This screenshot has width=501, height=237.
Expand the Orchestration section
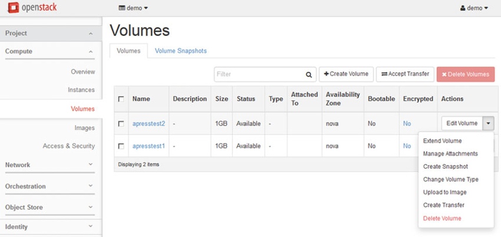pyautogui.click(x=50, y=186)
